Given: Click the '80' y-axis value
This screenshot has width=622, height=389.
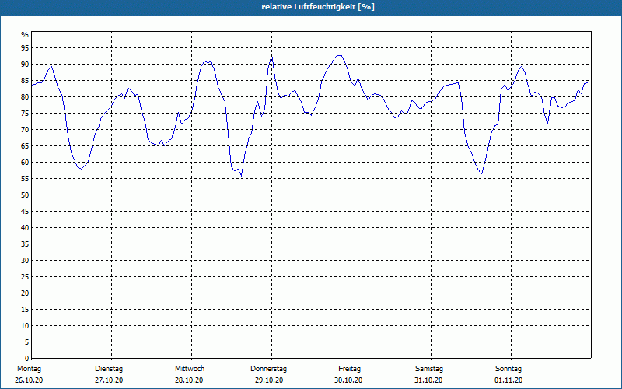Looking at the screenshot, I should pos(25,96).
